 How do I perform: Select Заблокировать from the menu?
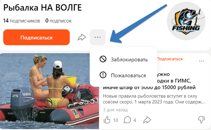tap(123, 59)
